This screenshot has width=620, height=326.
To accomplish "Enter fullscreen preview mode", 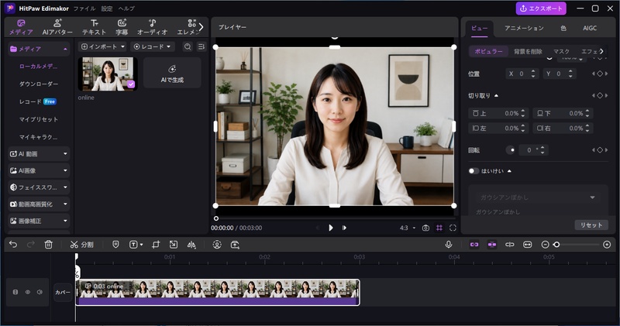I will 453,228.
